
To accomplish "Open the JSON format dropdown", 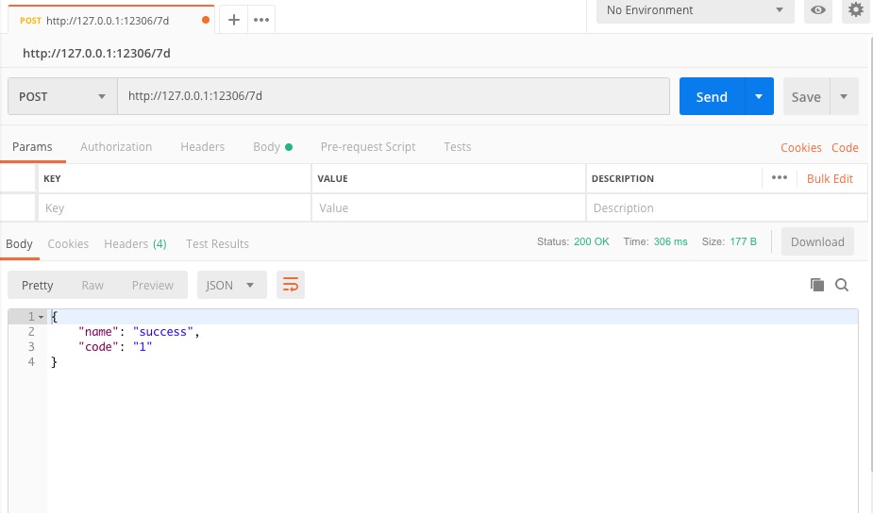I will [231, 285].
